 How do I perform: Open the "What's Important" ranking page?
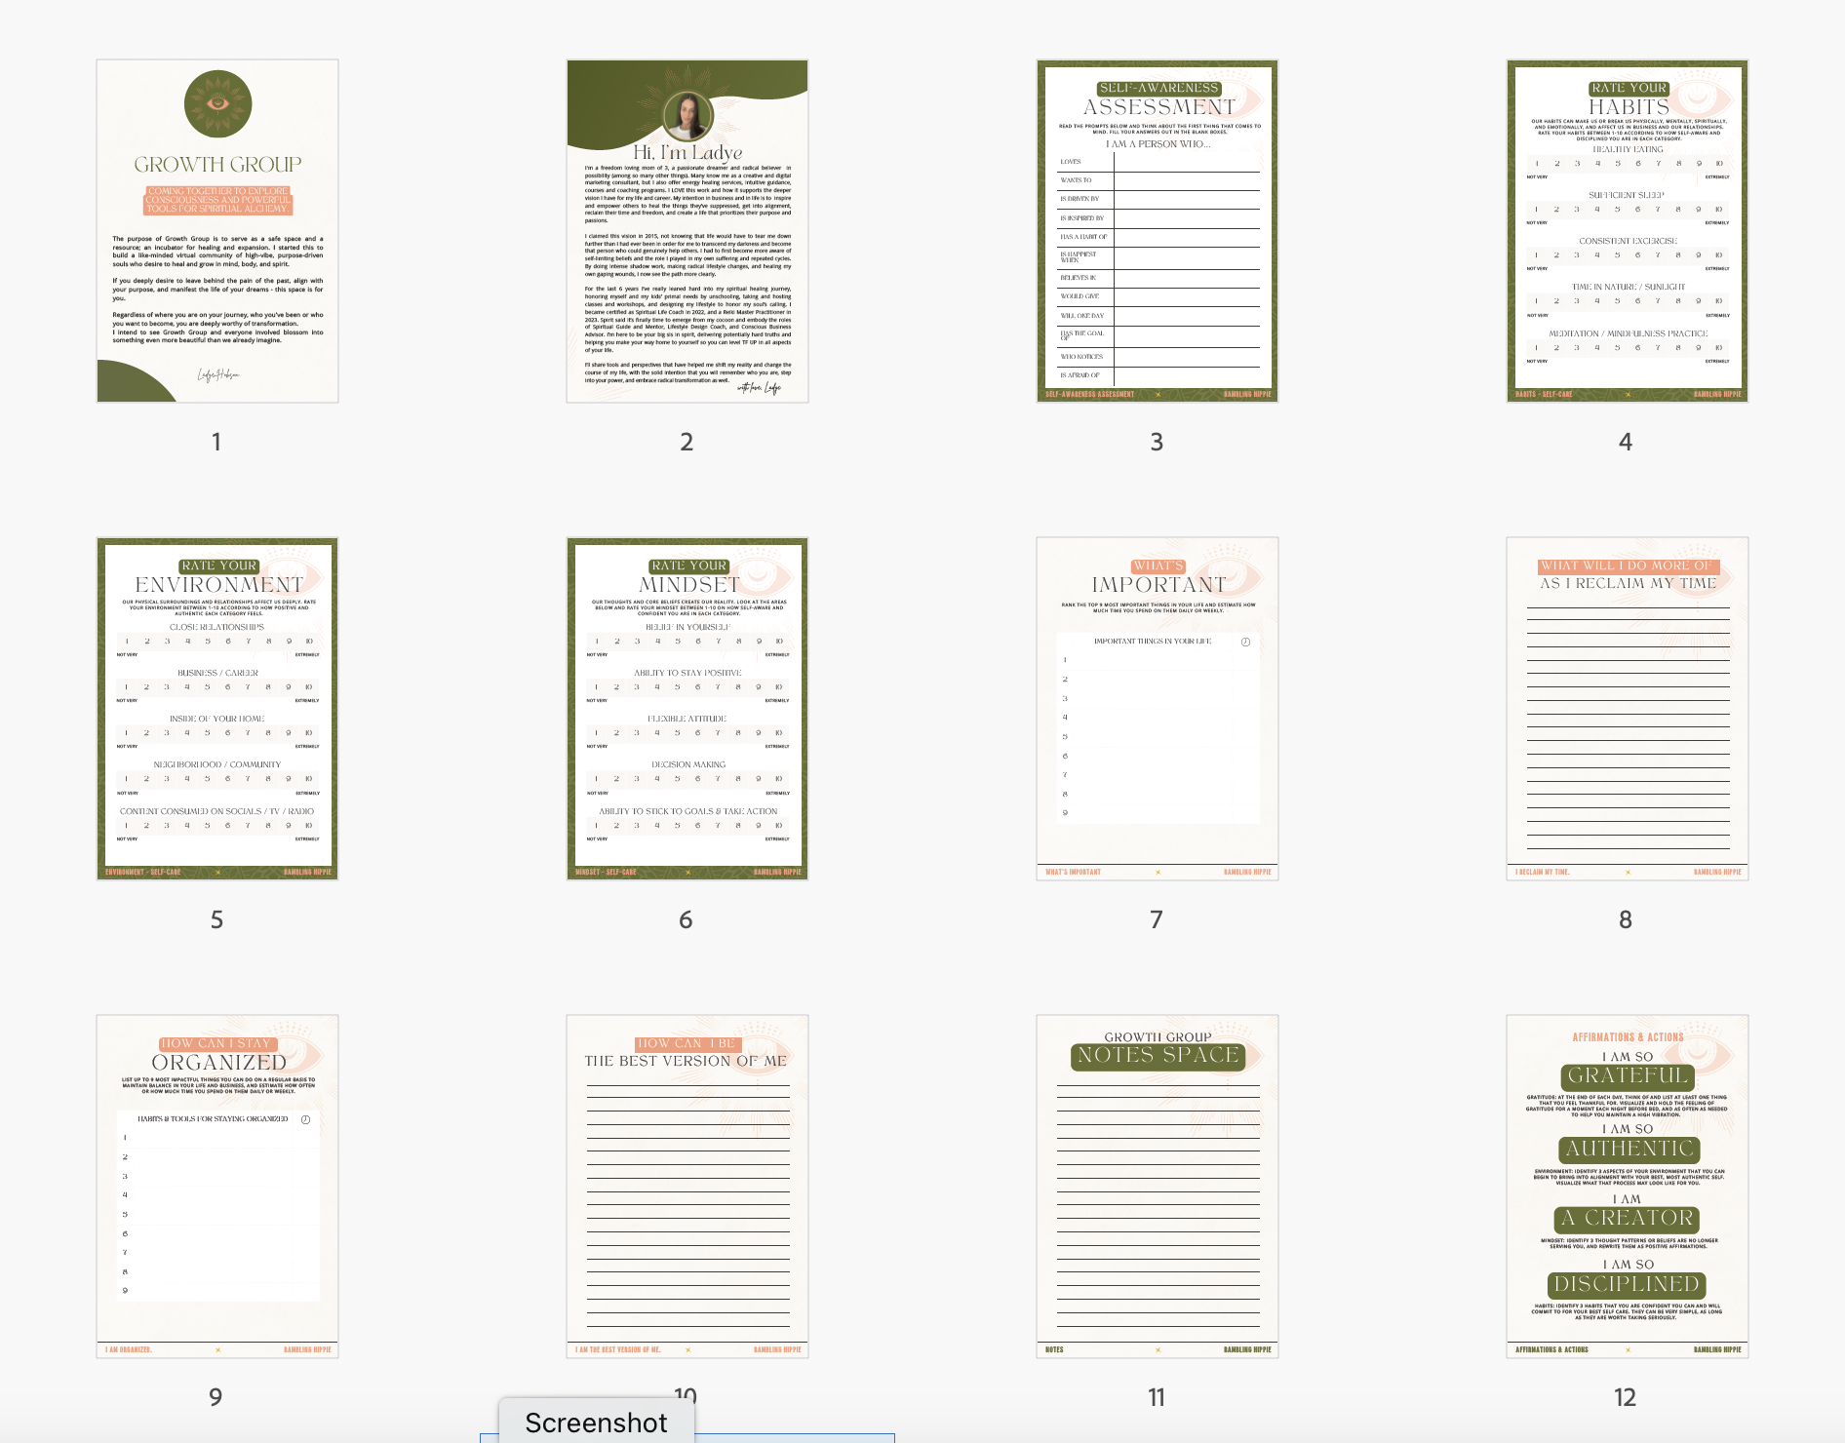pos(1157,709)
